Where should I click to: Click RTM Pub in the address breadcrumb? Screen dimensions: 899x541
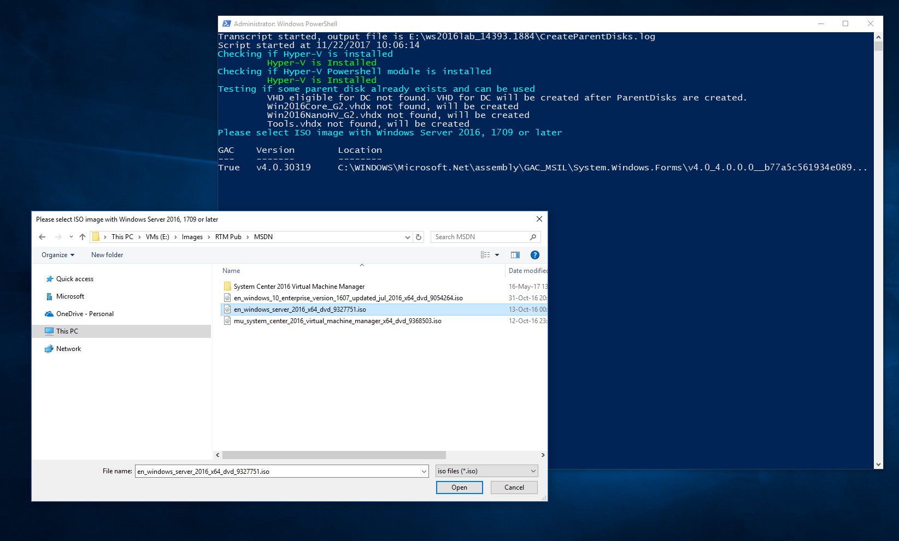tap(228, 237)
